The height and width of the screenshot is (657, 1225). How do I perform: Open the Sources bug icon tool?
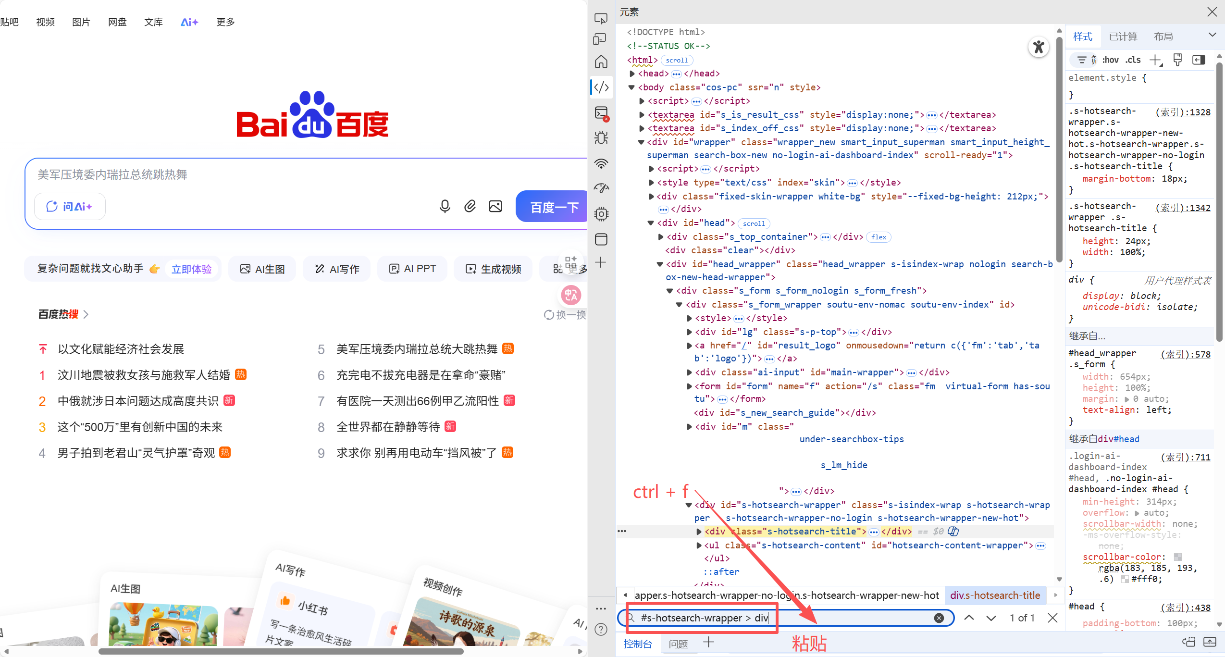(x=601, y=138)
